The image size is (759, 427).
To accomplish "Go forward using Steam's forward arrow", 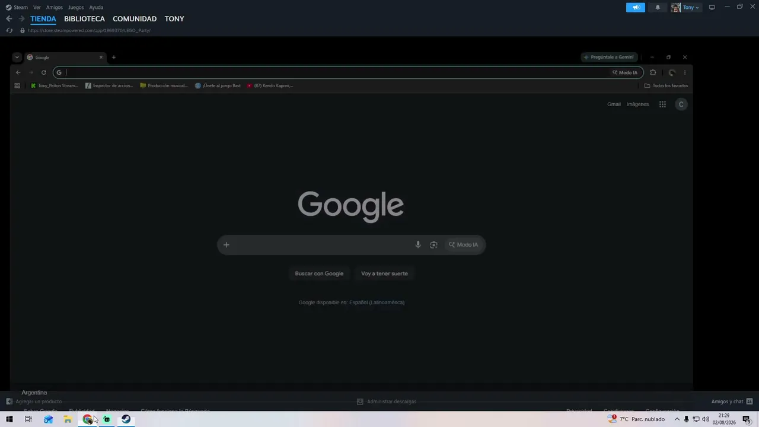I will point(21,19).
